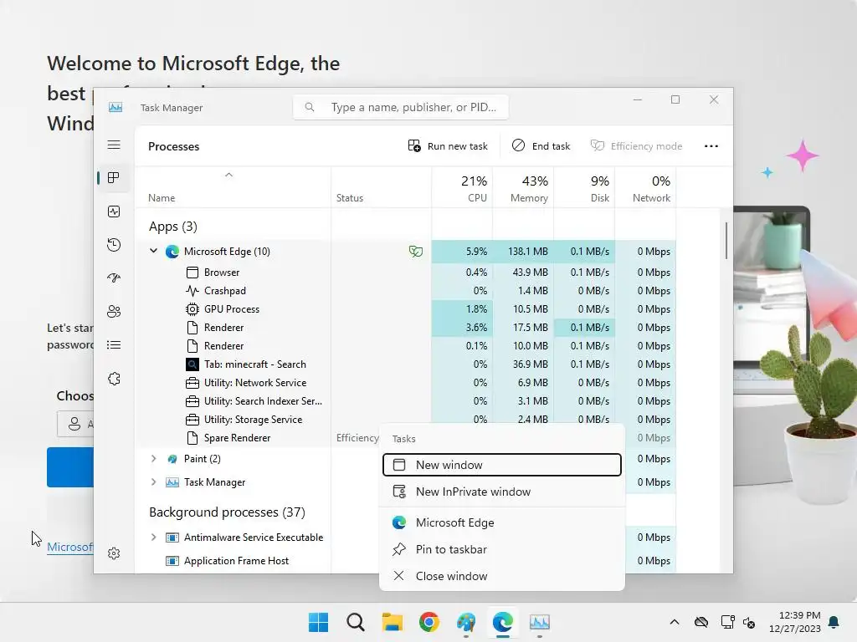Click End task button
This screenshot has width=857, height=642.
click(541, 146)
